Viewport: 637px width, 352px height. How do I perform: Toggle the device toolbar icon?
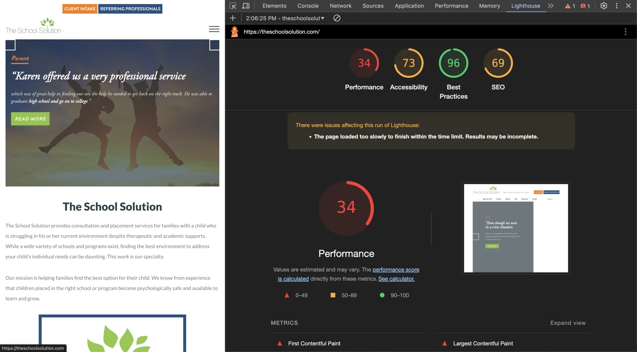pos(246,6)
